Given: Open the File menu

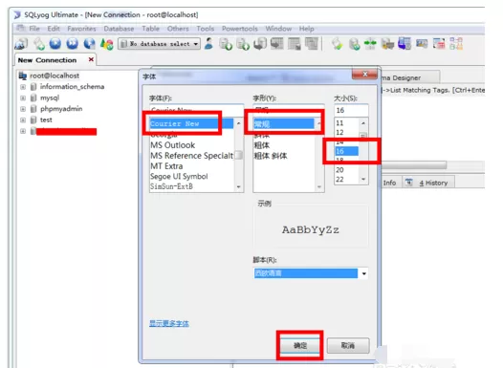Looking at the screenshot, I should coord(34,29).
